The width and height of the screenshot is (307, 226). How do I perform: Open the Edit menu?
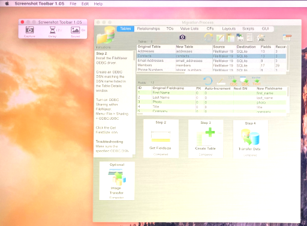point(85,4)
